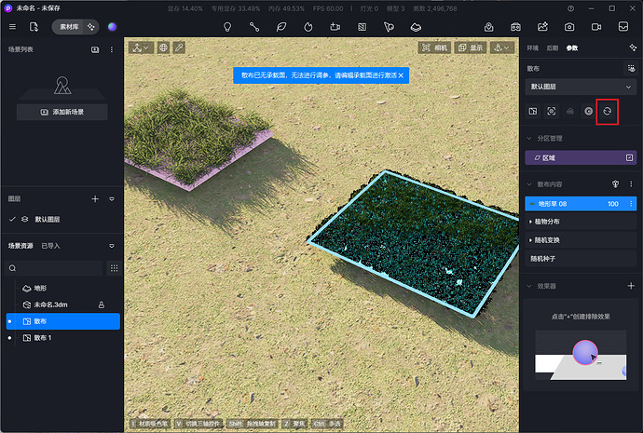Click the refresh scatter icon
The width and height of the screenshot is (643, 433).
(x=607, y=111)
